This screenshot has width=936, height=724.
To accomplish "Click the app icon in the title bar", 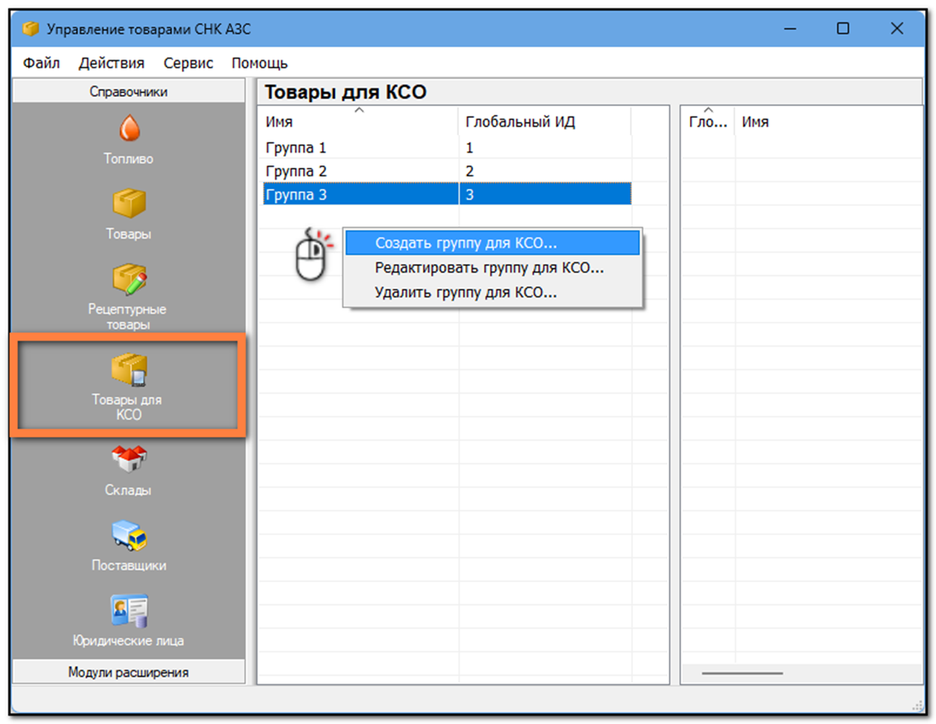I will (31, 29).
